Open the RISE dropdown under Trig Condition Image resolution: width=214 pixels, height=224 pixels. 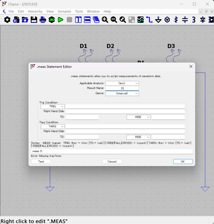138,117
